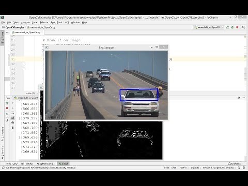248x186 pixels.
Task: Open the Help menu
Action: click(84, 22)
